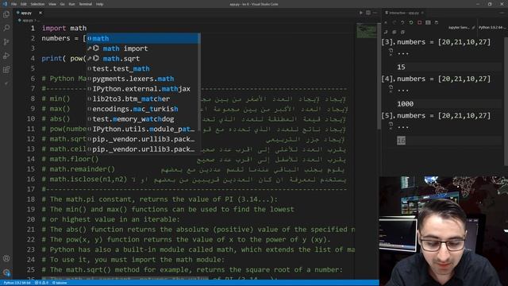Open the File menu
Image resolution: width=508 pixels, height=286 pixels.
pyautogui.click(x=14, y=4)
